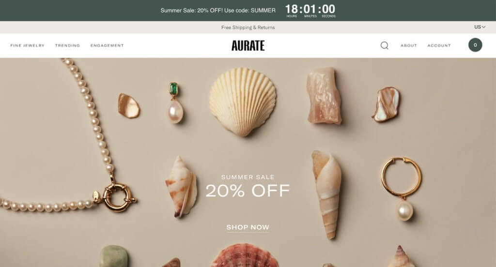496x267 pixels.
Task: Click the Shop Now button
Action: 248,227
